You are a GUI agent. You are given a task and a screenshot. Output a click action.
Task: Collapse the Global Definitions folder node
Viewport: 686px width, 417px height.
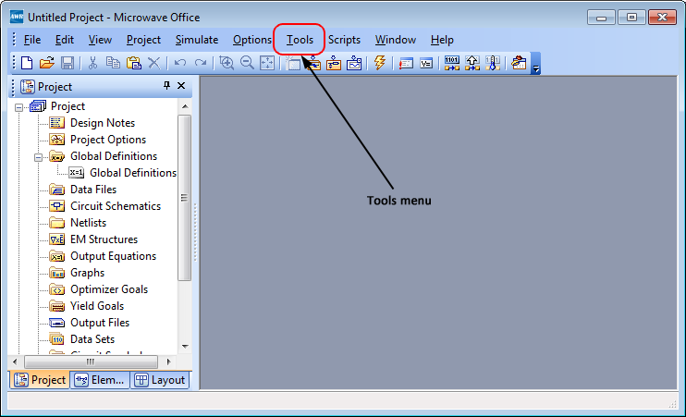(39, 157)
